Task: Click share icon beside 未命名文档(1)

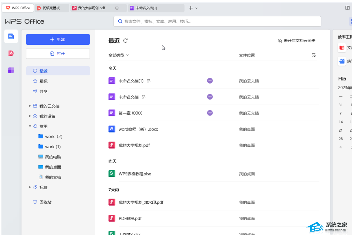Action: tap(149, 81)
